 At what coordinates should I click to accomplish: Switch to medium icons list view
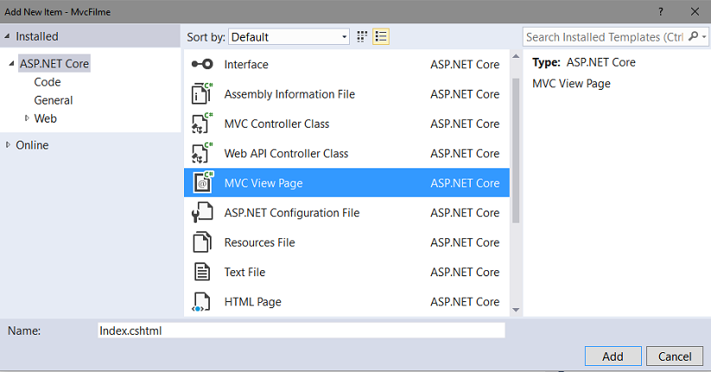click(x=381, y=37)
